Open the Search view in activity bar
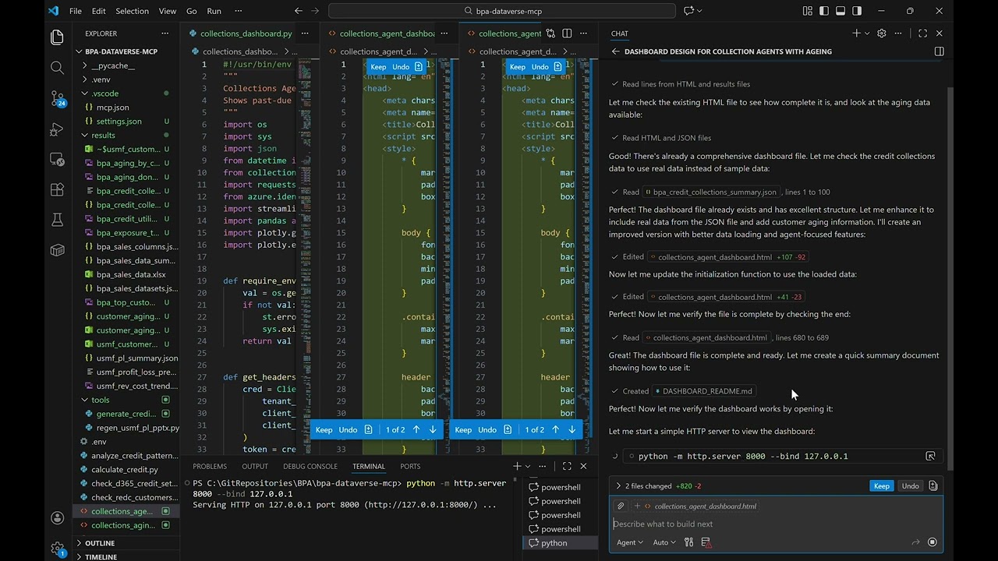The image size is (998, 561). (57, 68)
